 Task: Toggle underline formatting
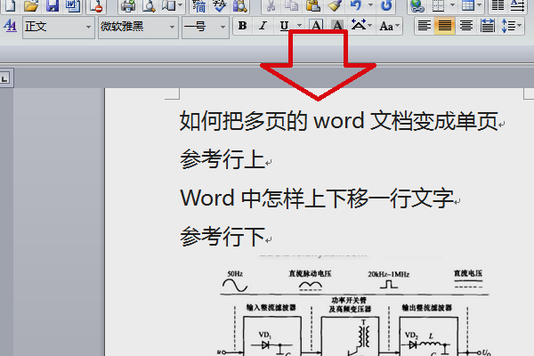(x=285, y=26)
